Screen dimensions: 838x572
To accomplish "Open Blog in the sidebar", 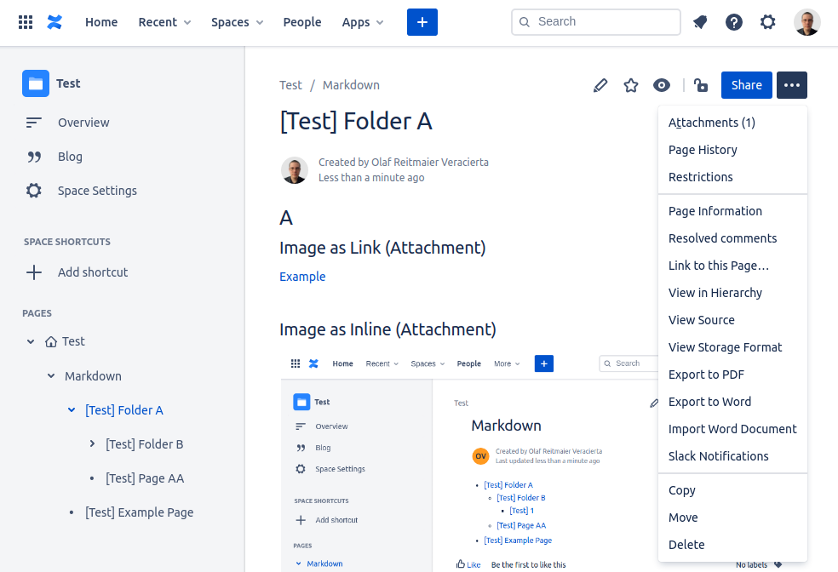I will (70, 157).
